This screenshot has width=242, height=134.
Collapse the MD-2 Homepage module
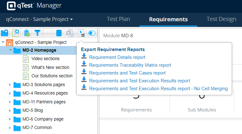click(10, 50)
